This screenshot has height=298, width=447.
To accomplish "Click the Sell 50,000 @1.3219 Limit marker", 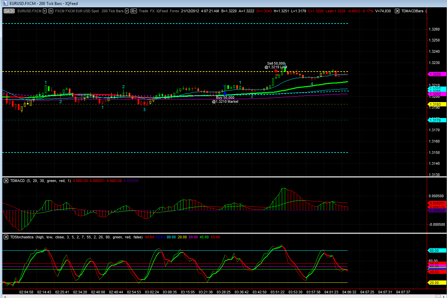I will click(x=276, y=65).
